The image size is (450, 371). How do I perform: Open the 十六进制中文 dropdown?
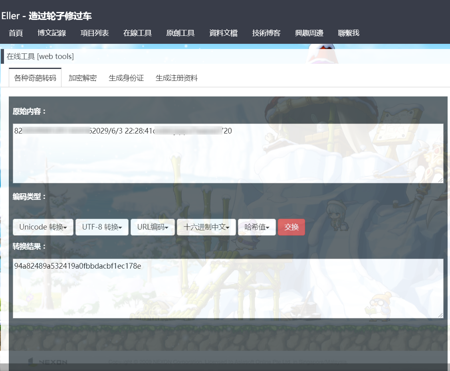pos(206,227)
